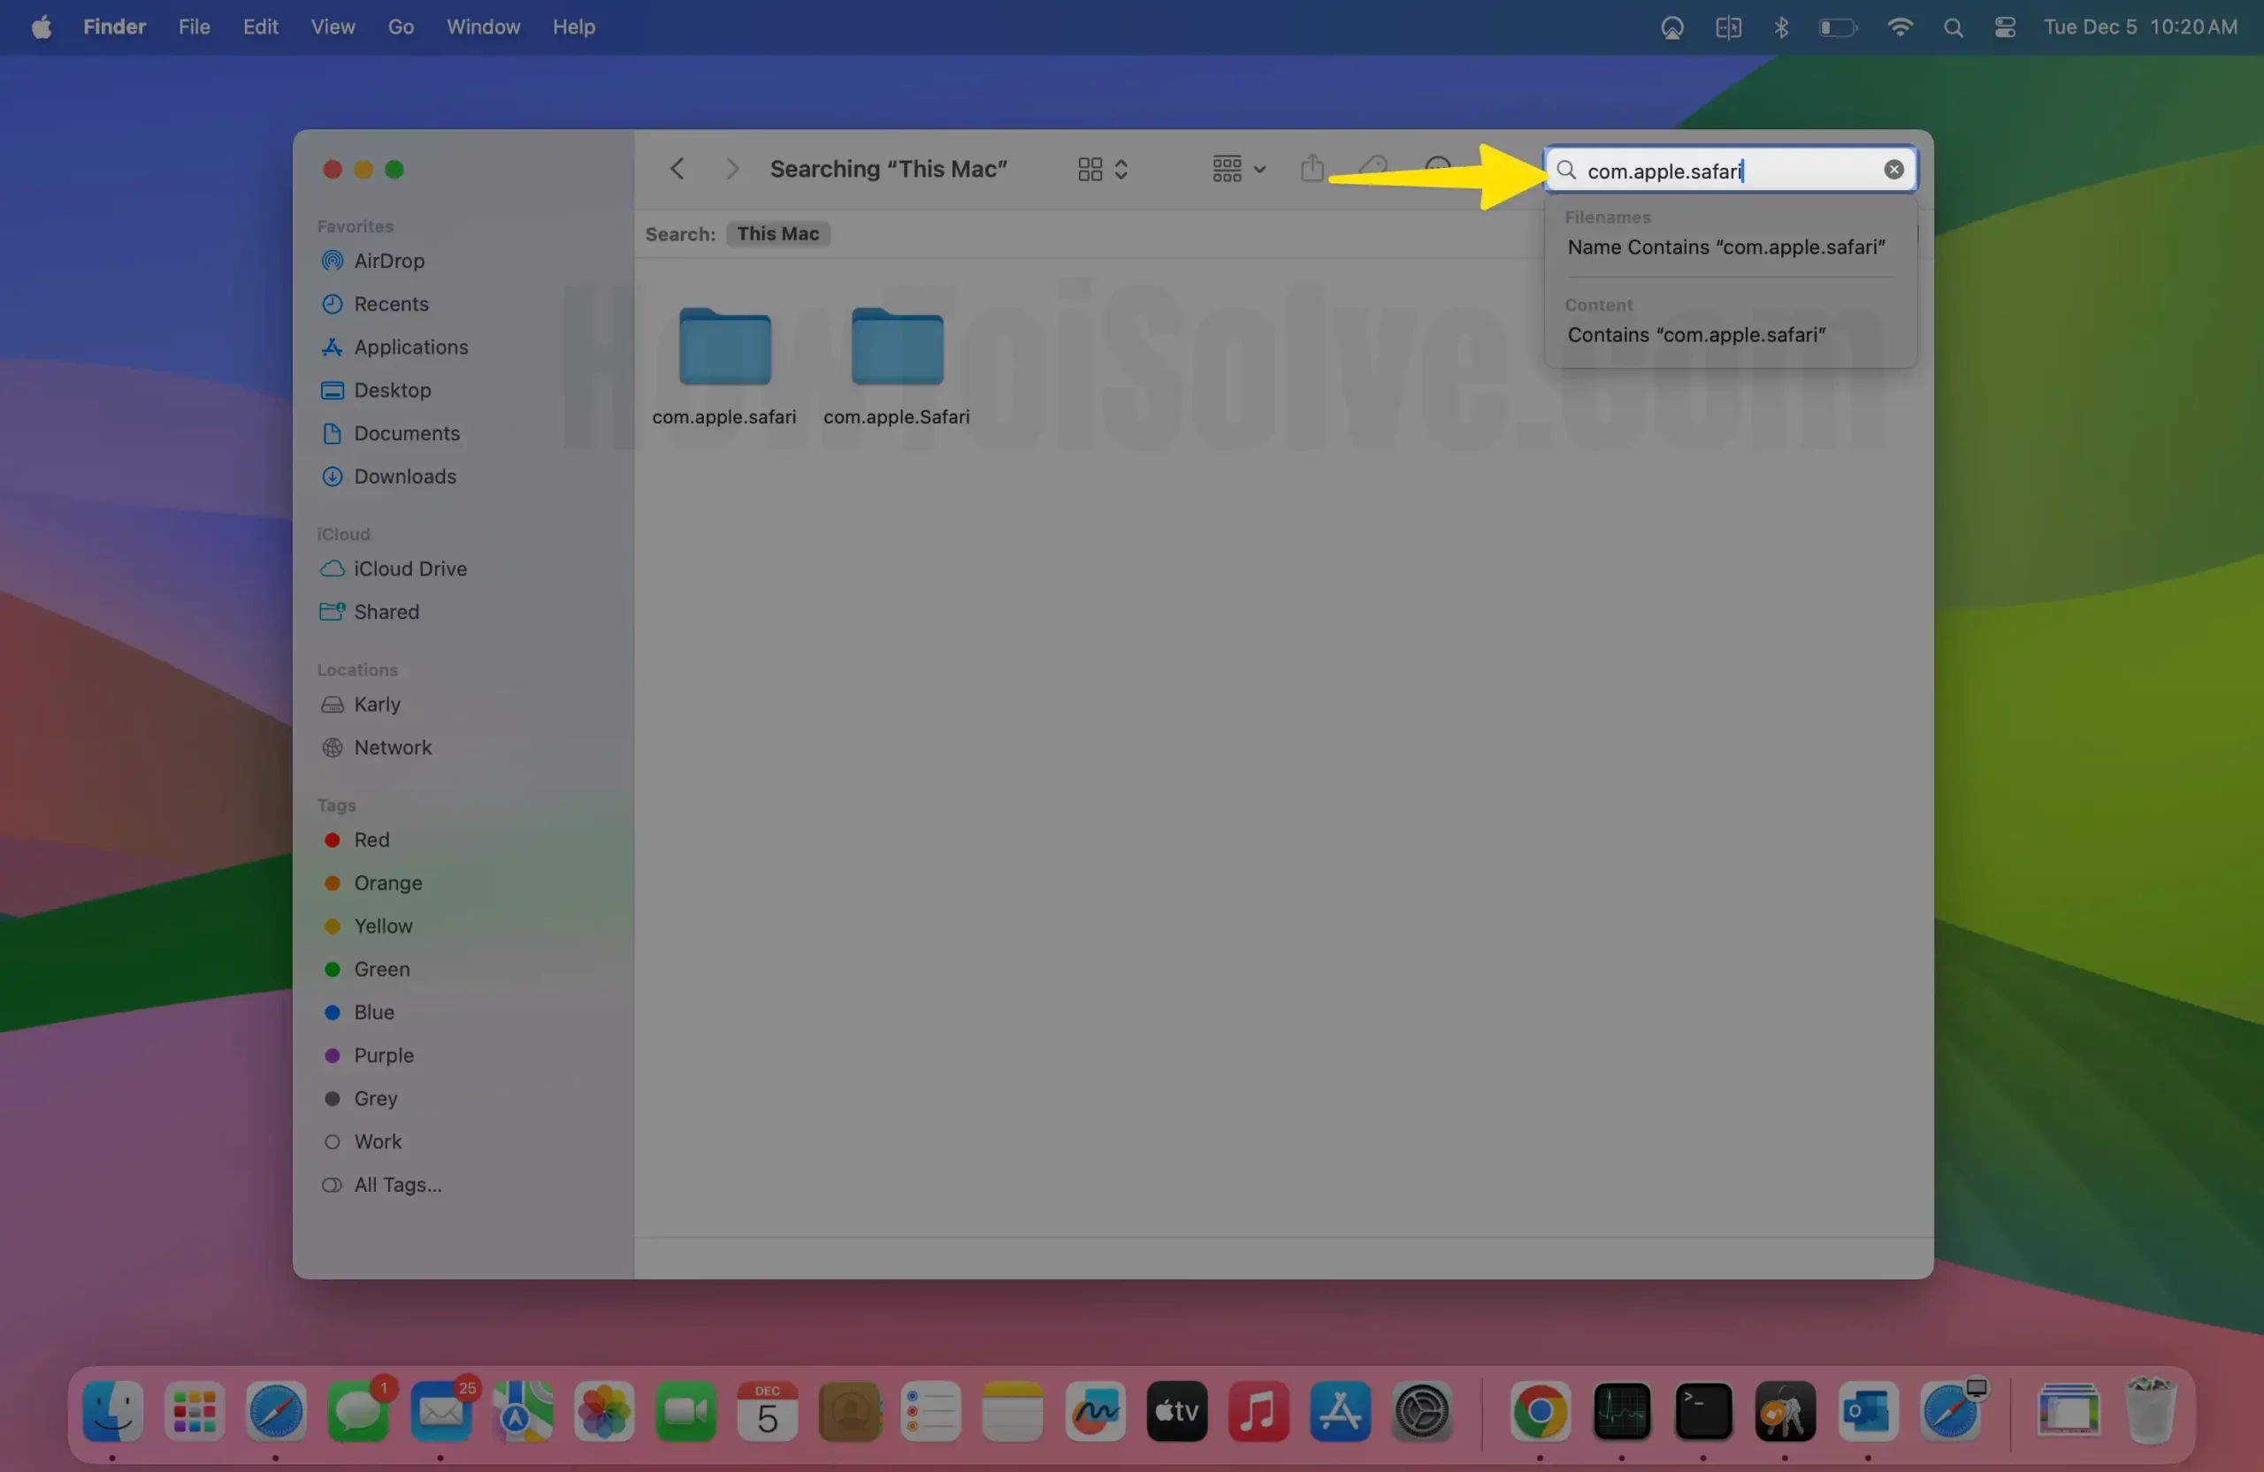Open the File menu
The width and height of the screenshot is (2264, 1472).
coord(194,27)
